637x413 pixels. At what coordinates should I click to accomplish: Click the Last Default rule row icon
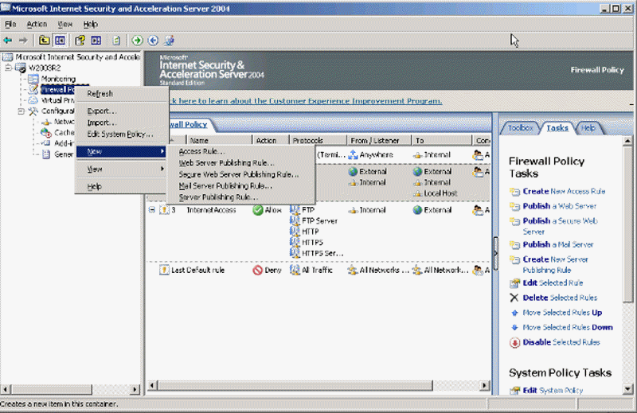click(164, 270)
